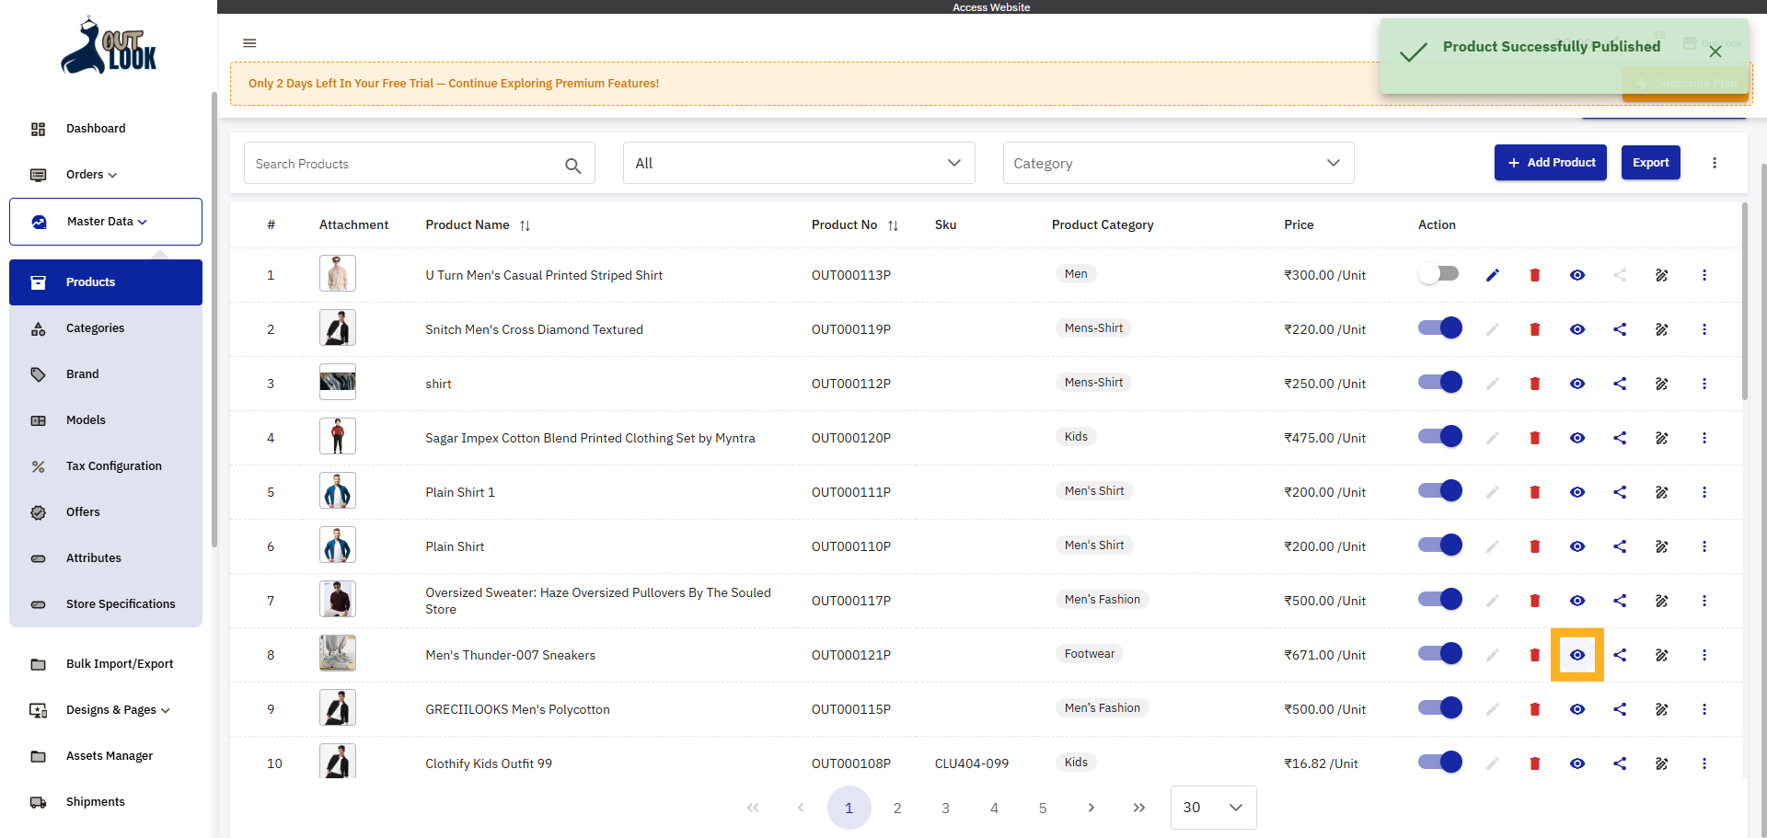Screen dimensions: 1767x838
Task: Open the duplicate icon for Men's Thunder-007 Sneakers
Action: pos(1662,655)
